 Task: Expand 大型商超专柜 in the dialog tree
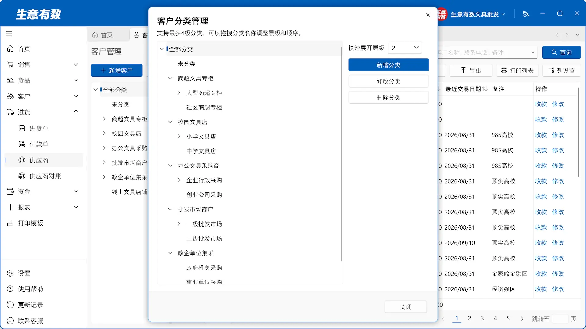[179, 92]
